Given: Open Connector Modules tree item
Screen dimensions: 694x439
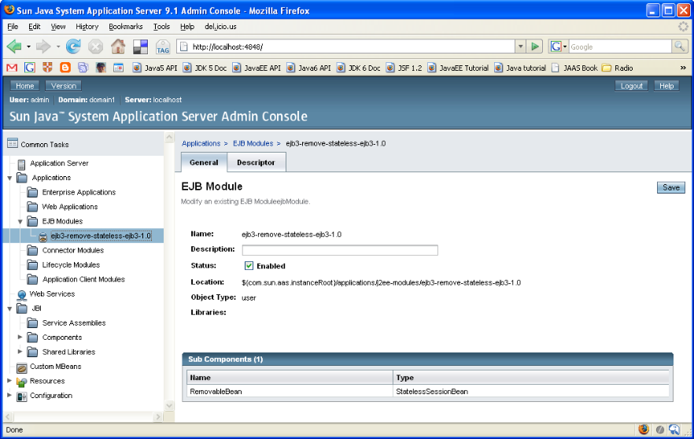Looking at the screenshot, I should tap(73, 250).
